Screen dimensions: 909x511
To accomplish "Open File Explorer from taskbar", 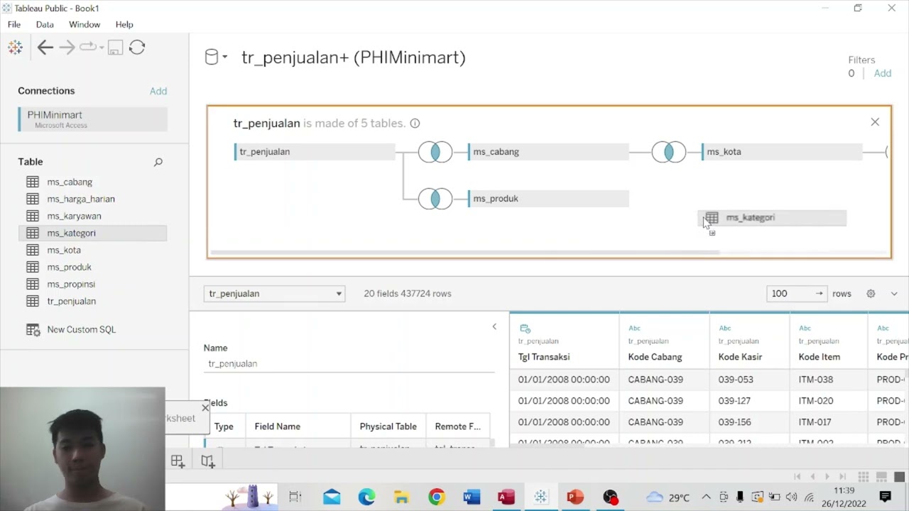I will (x=401, y=498).
